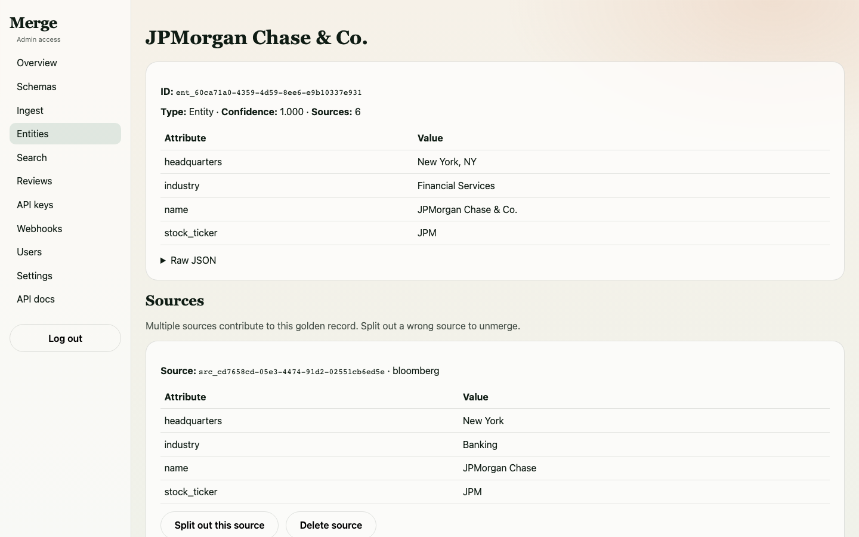Click the 'New York, NY' headquarters value

click(447, 162)
